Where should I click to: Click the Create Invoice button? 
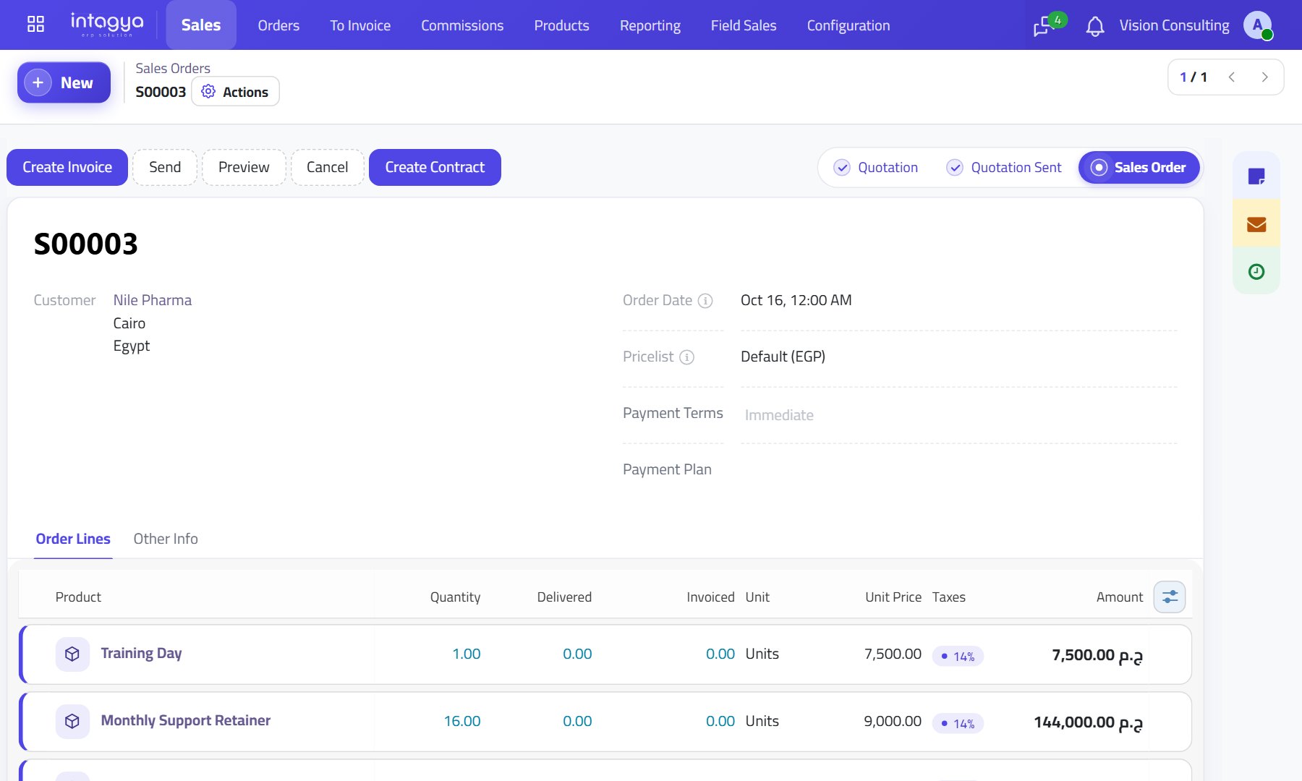[67, 168]
